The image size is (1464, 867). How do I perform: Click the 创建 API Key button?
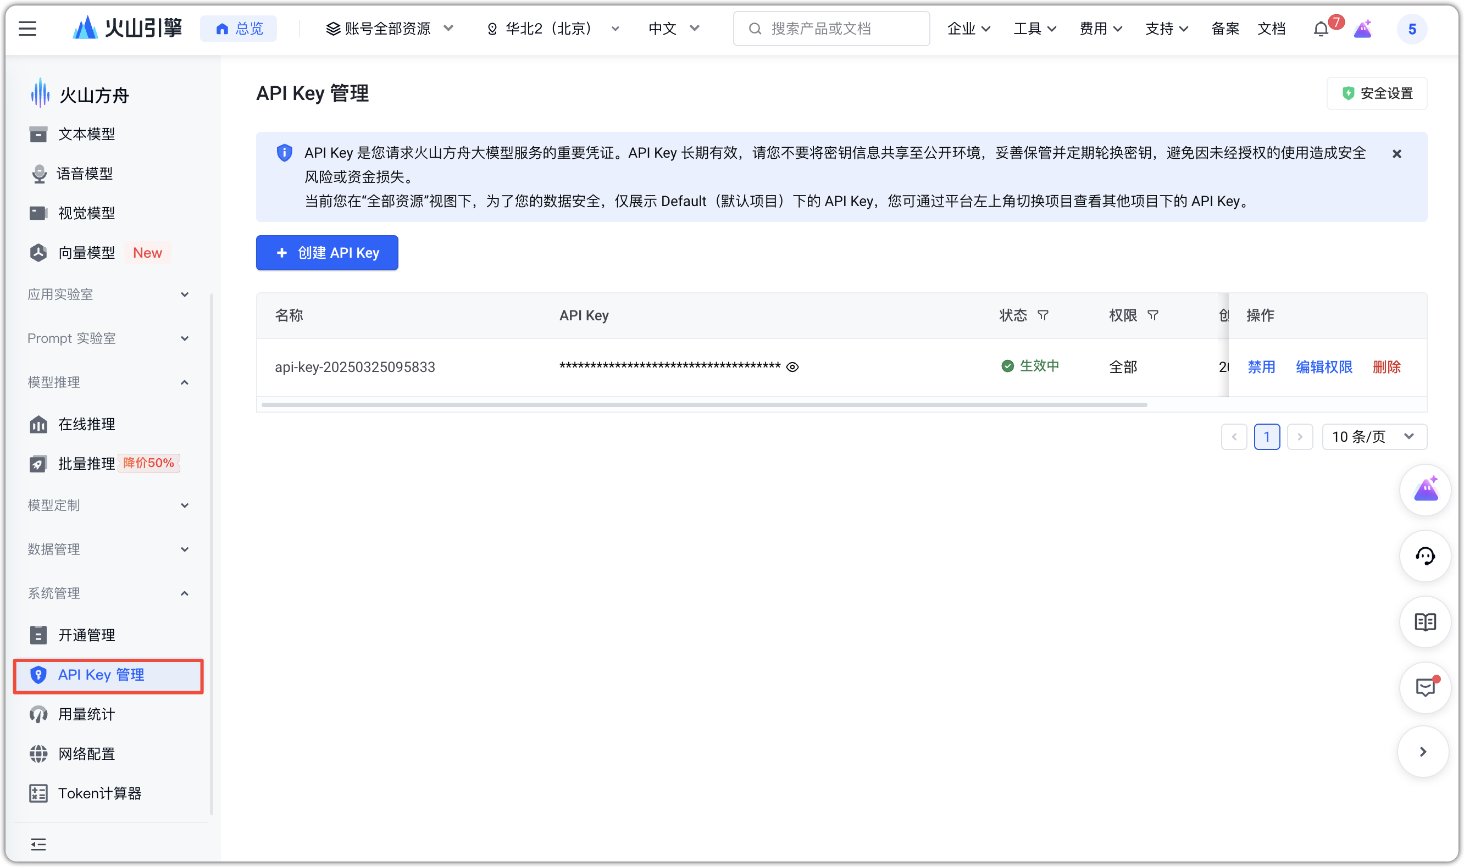tap(326, 252)
